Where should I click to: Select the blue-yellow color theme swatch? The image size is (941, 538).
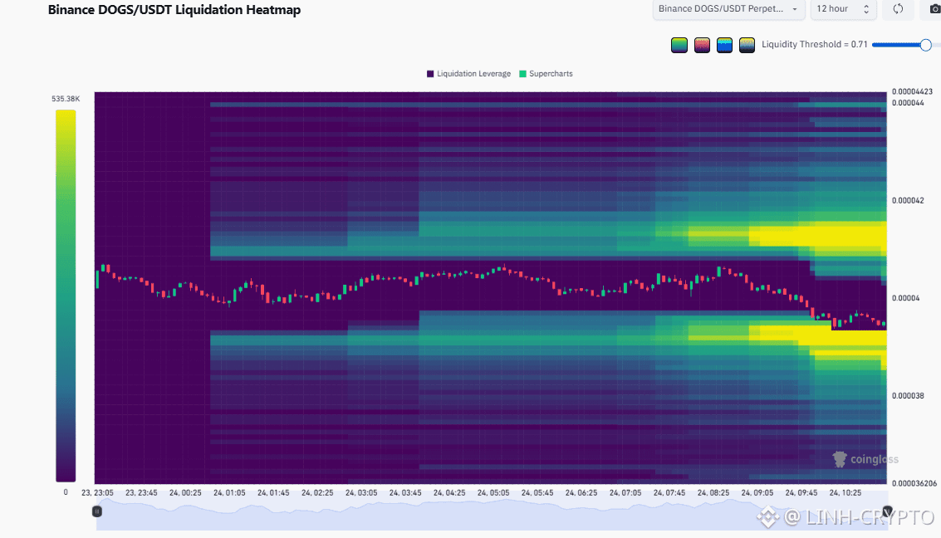[x=724, y=45]
